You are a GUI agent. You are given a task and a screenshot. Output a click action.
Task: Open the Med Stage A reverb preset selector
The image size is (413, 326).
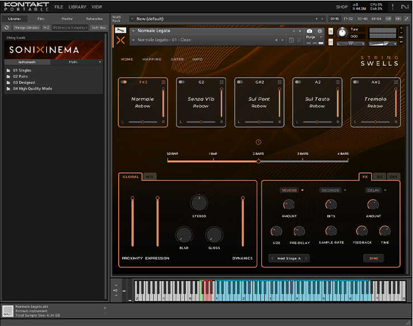[x=289, y=258]
